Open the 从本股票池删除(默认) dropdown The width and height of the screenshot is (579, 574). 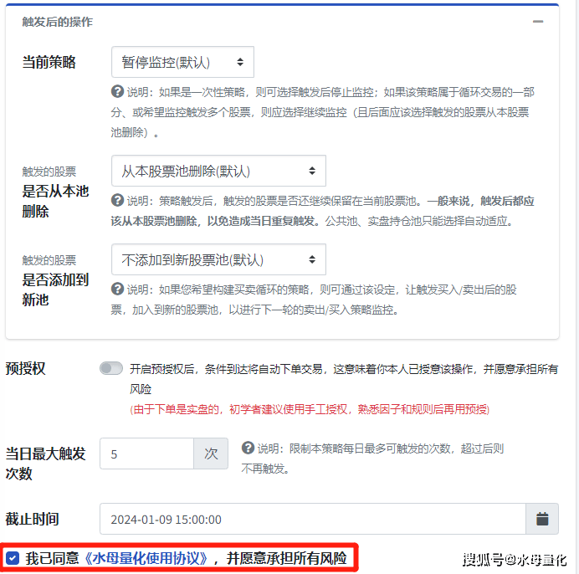[218, 171]
